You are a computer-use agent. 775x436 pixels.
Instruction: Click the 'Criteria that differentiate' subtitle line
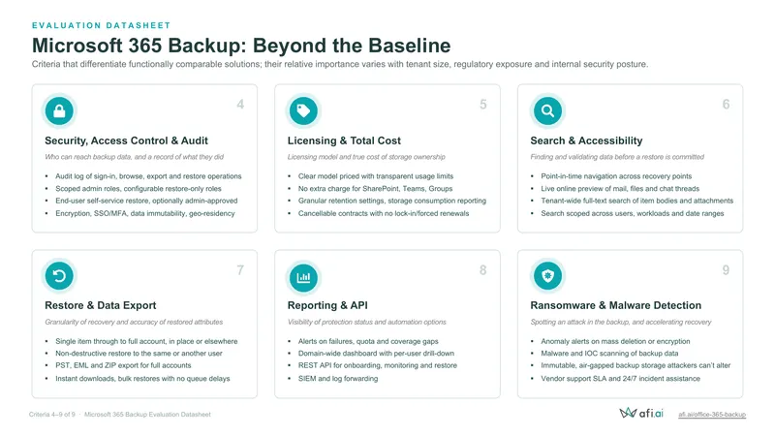pyautogui.click(x=340, y=64)
